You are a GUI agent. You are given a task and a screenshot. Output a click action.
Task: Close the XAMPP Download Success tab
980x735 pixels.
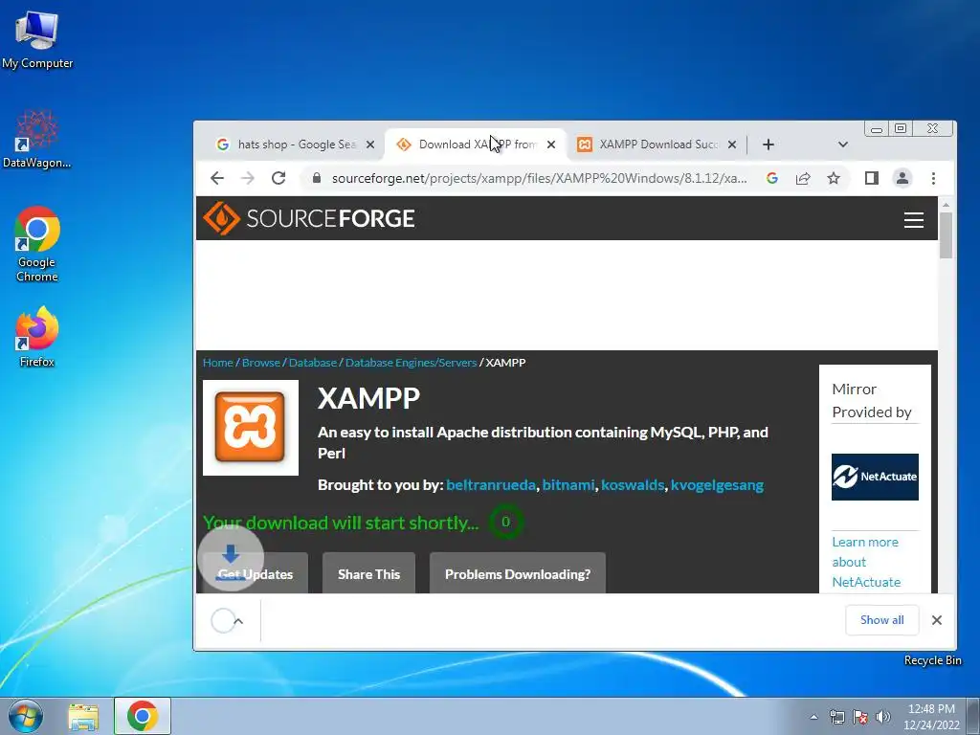[732, 145]
